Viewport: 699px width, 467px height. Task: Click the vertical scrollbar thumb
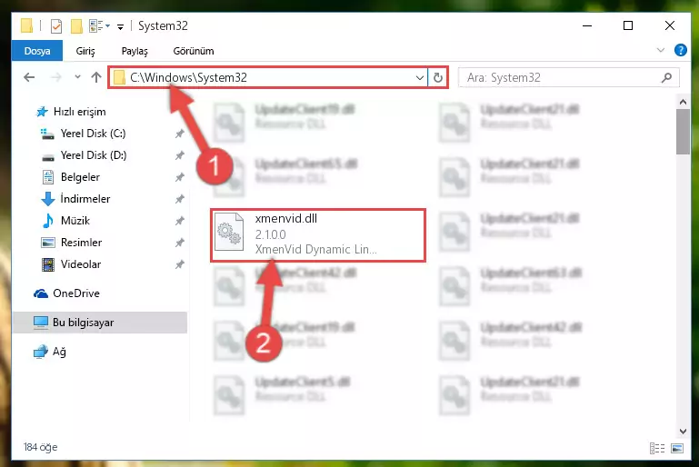683,132
